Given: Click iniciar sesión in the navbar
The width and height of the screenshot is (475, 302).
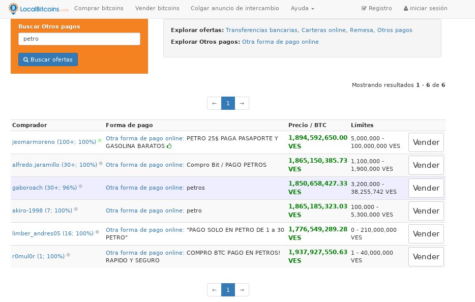Looking at the screenshot, I should click(x=425, y=8).
